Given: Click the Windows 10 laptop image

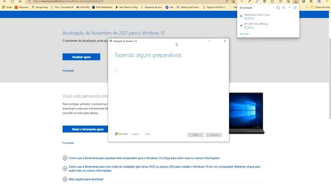Looking at the screenshot, I should coord(246,113).
